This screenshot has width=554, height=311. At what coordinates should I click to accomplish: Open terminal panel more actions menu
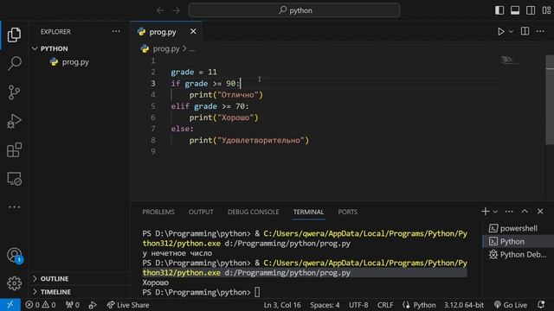pyautogui.click(x=509, y=212)
